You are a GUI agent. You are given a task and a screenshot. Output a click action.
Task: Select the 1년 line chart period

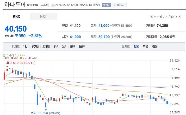[x=56, y=47]
